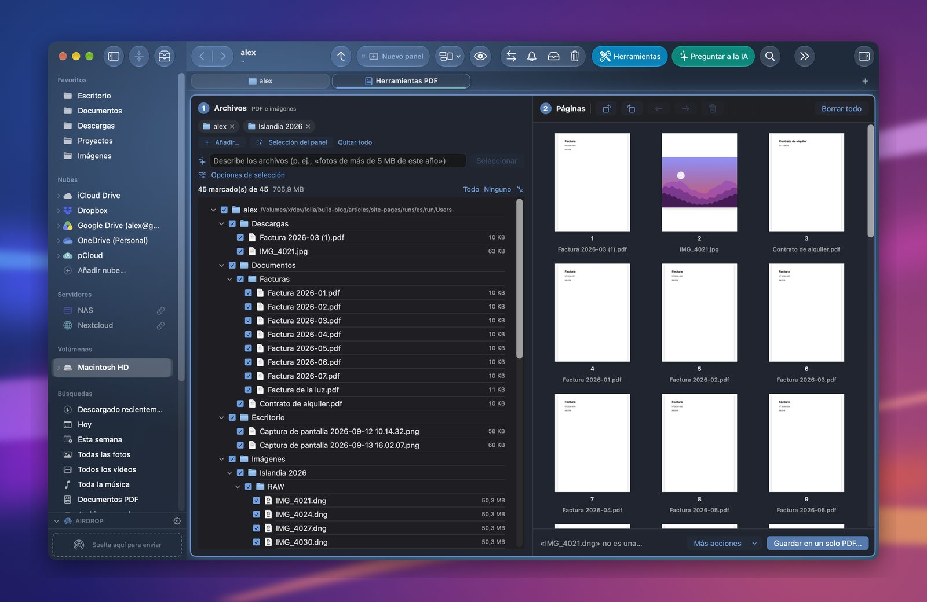The image size is (927, 602).
Task: Click the Páginas panel vertical scrollbar
Action: (870, 181)
